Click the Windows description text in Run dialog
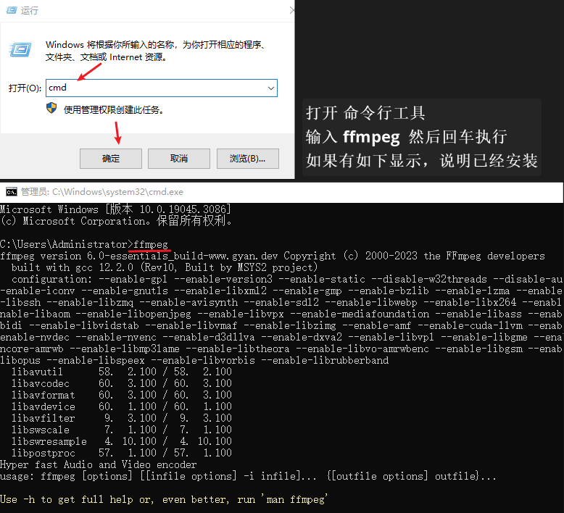Screen dimensions: 564x513 tap(155, 51)
